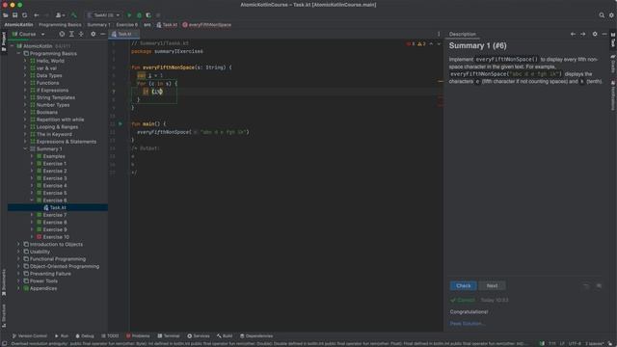The width and height of the screenshot is (617, 347).
Task: Click Programming Basics breadcrumb
Action: click(60, 25)
